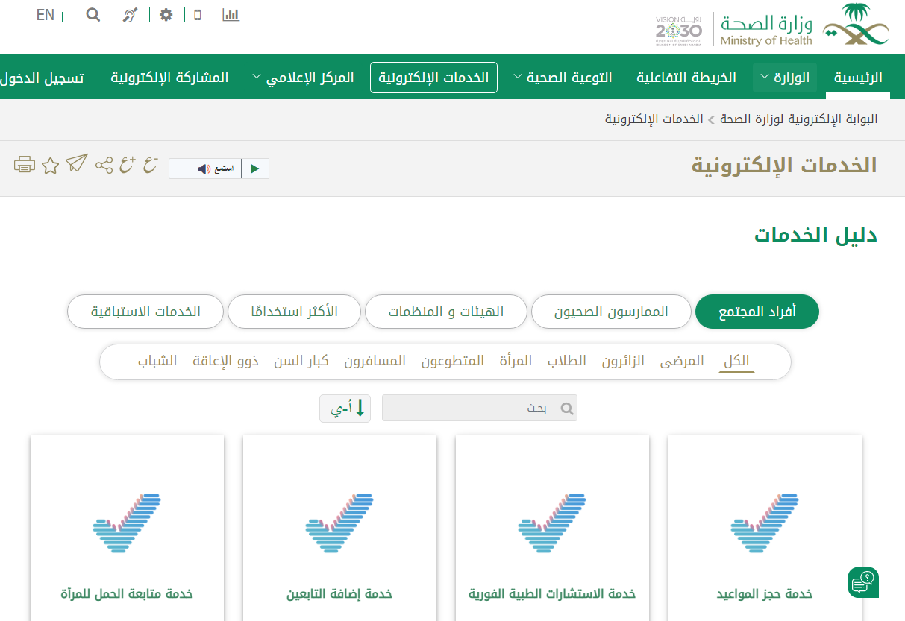Filter services by المرضى category
Image resolution: width=905 pixels, height=621 pixels.
tap(682, 362)
